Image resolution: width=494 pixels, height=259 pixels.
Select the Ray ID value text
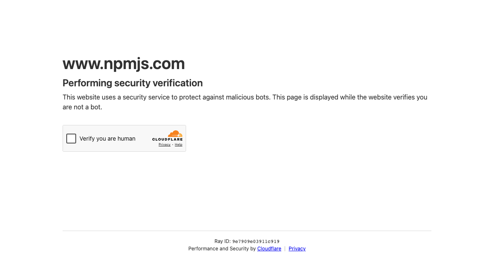pos(256,241)
